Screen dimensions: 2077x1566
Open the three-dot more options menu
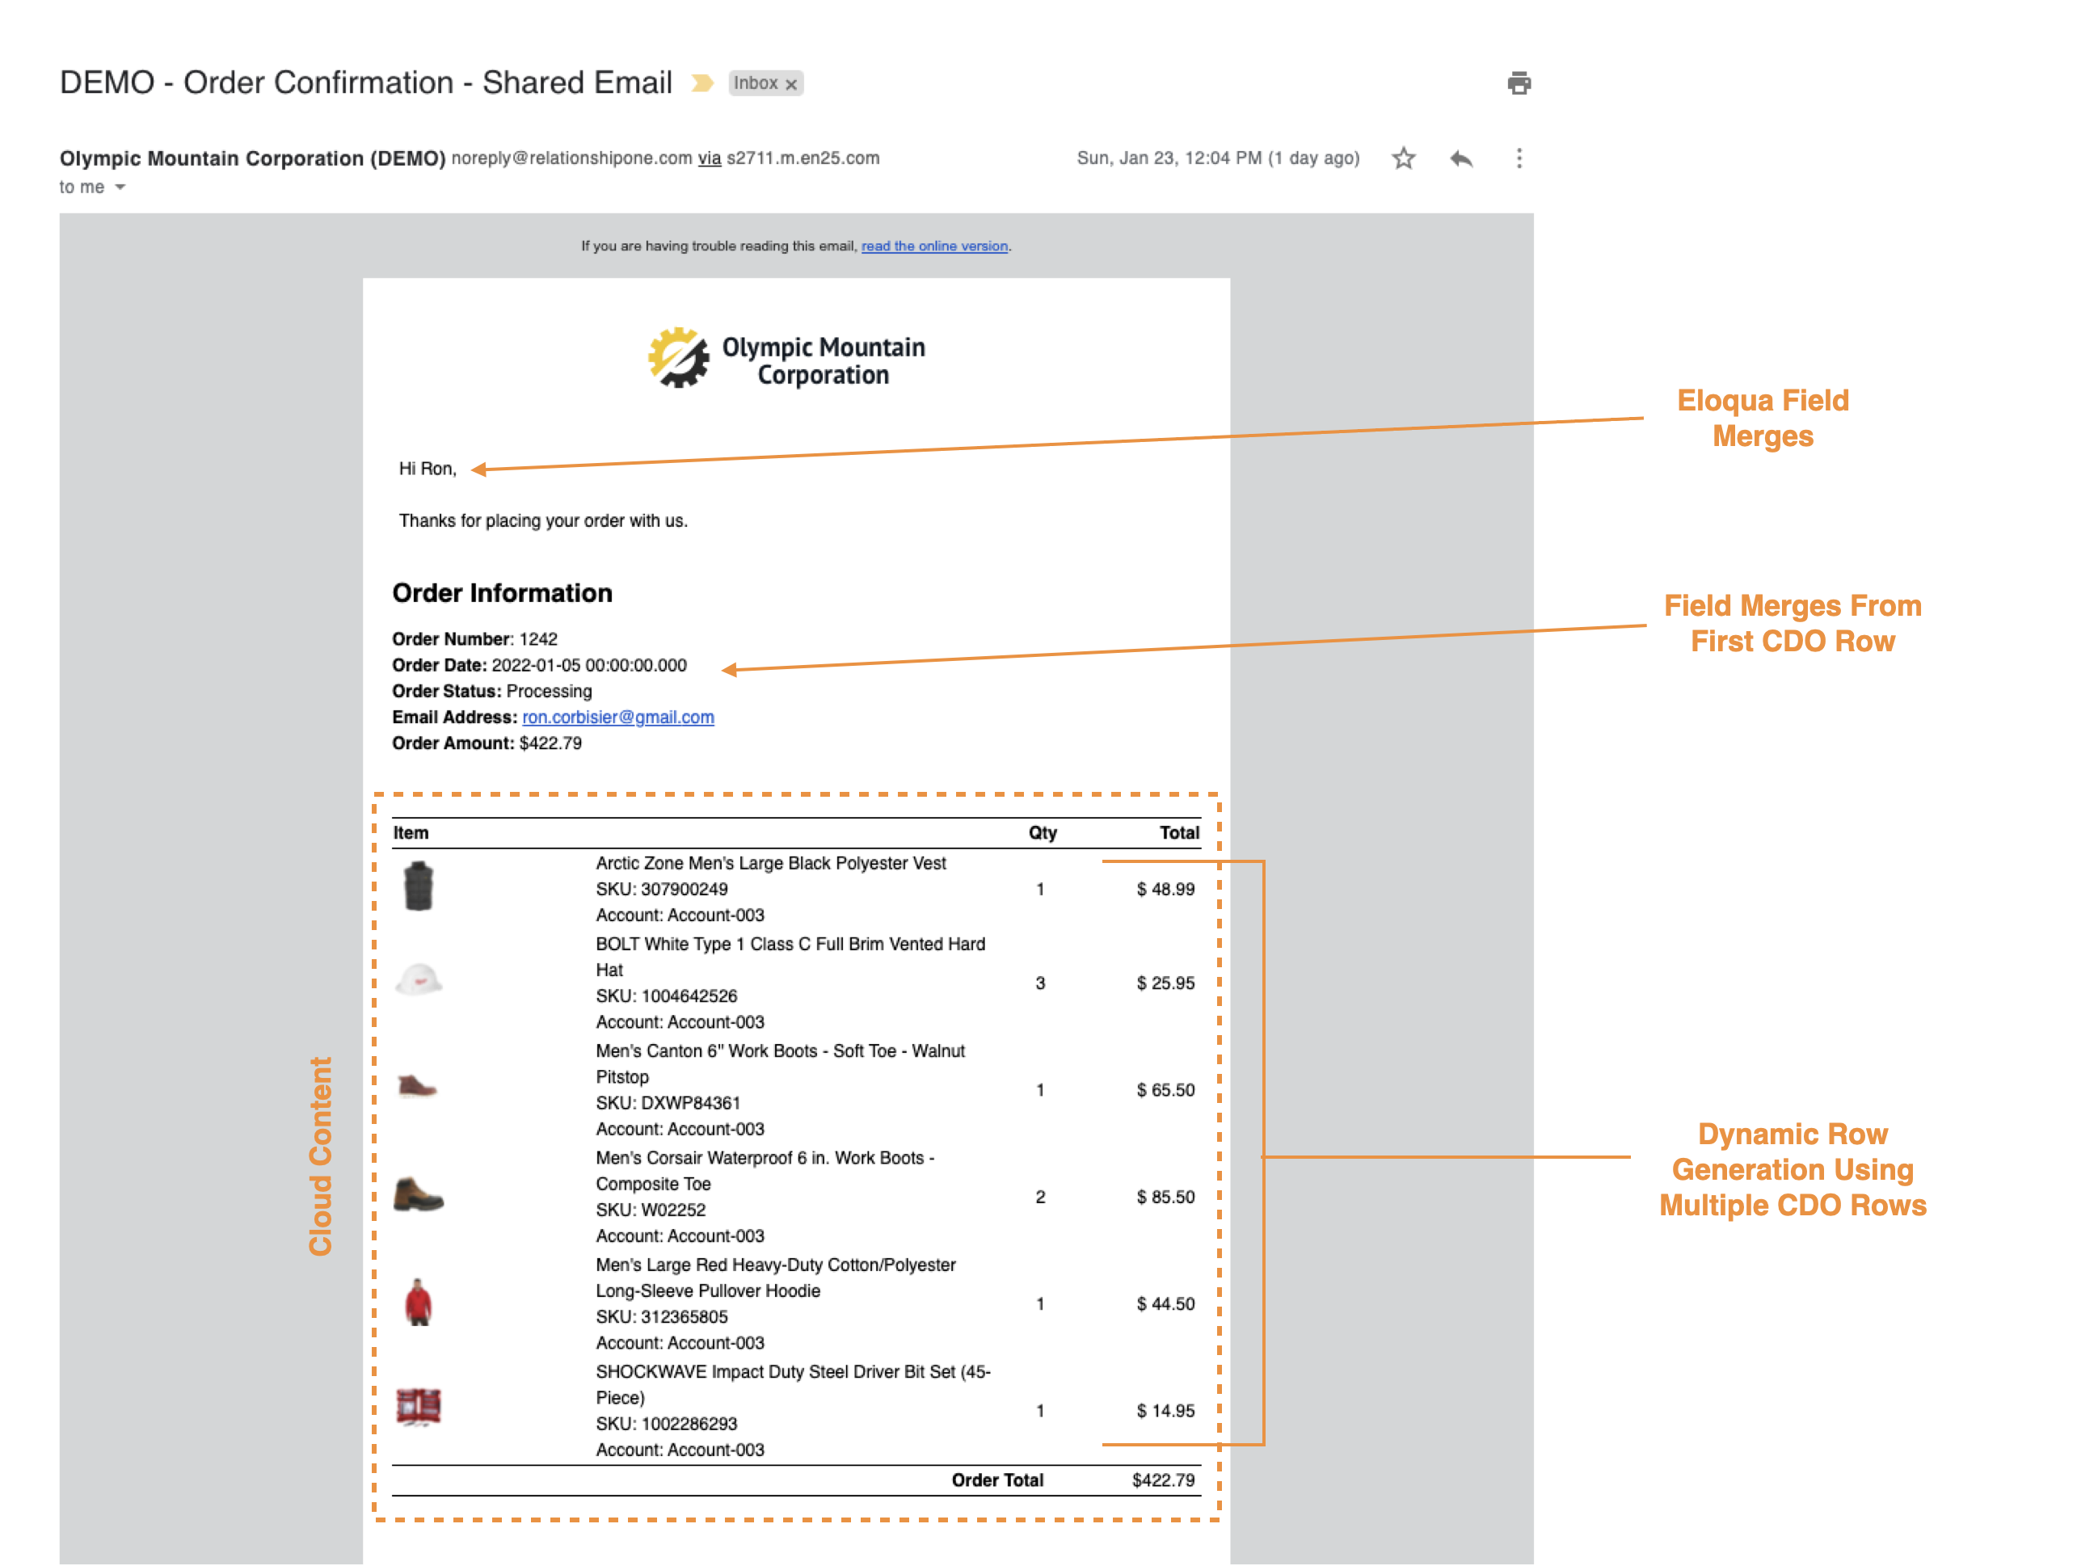pos(1519,158)
